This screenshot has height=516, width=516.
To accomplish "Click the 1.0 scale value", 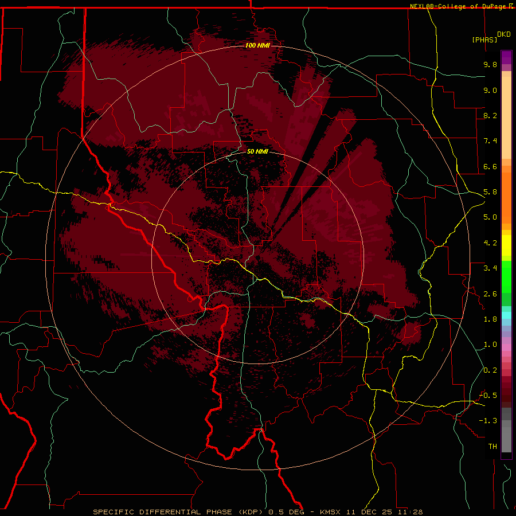I will tap(490, 345).
